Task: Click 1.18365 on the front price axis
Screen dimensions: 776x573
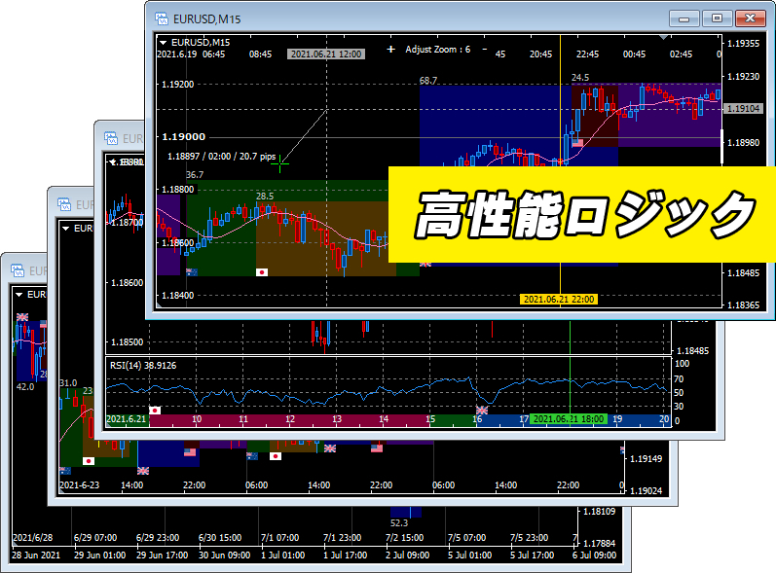Action: tap(743, 305)
